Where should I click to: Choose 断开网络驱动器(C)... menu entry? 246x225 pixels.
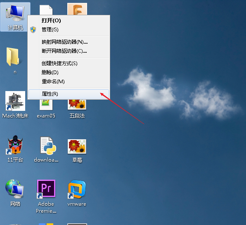pyautogui.click(x=69, y=51)
